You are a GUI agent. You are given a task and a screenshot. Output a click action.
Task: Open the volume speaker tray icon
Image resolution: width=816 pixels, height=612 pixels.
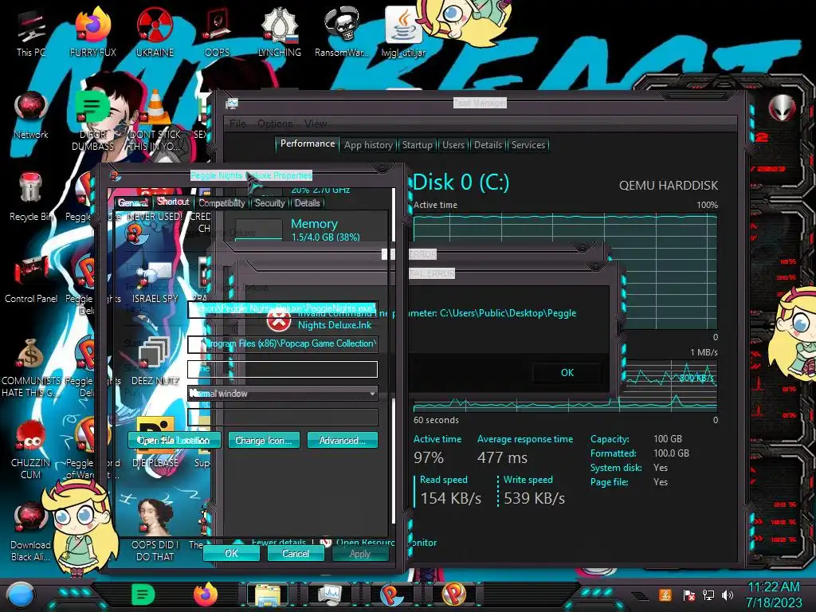pyautogui.click(x=728, y=594)
